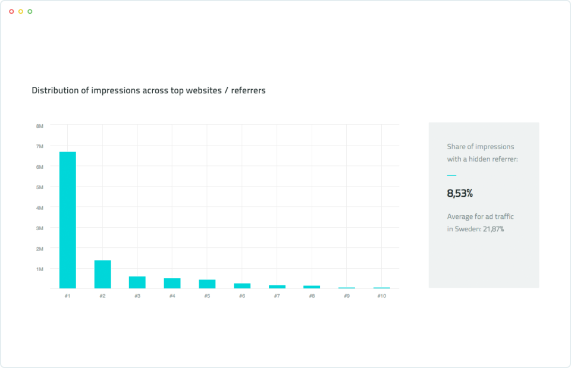This screenshot has height=368, width=571.
Task: Click the chart title about impressions distribution
Action: click(149, 90)
